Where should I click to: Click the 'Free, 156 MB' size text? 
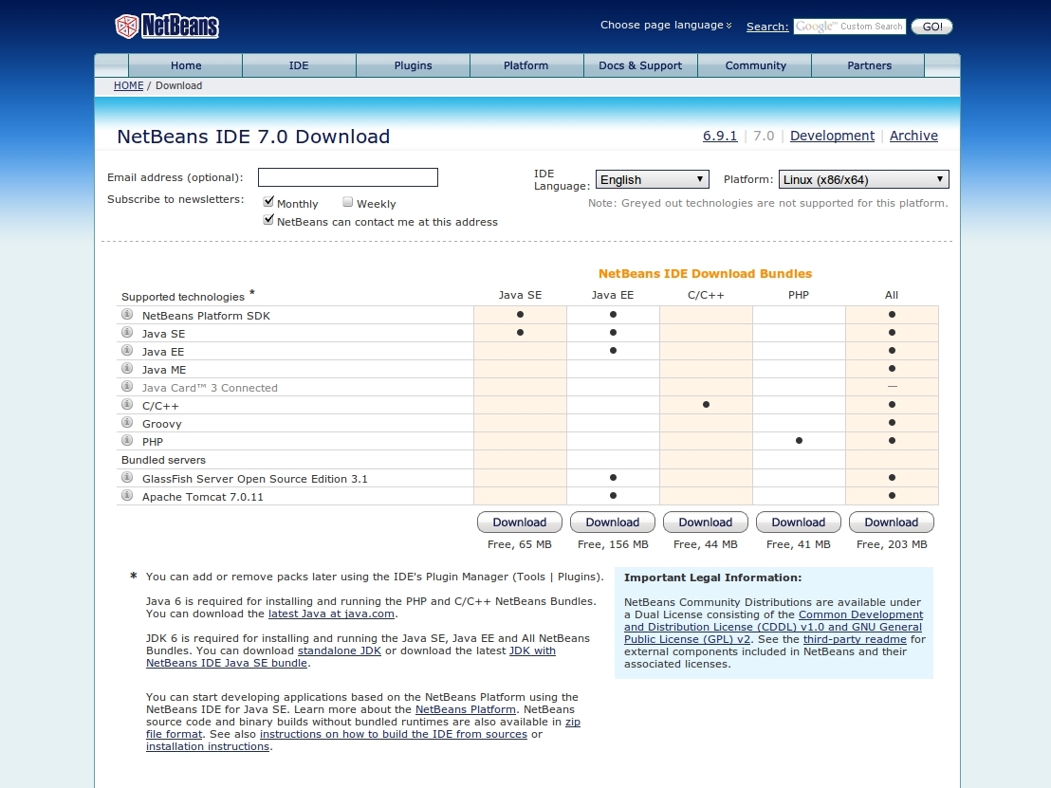point(613,544)
